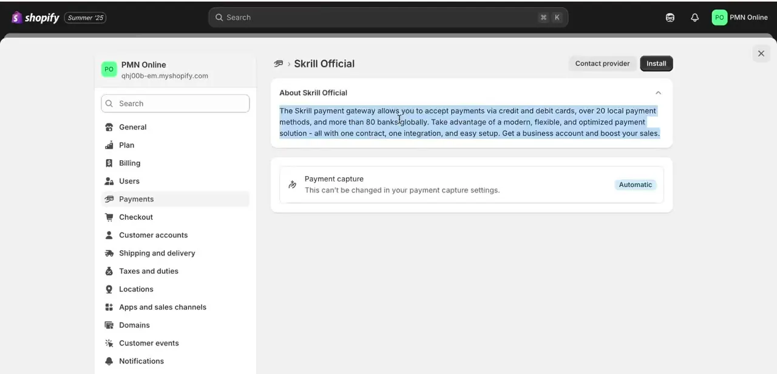Open Apps and sales channels settings
Screen dimensions: 777x374
(x=175, y=307)
